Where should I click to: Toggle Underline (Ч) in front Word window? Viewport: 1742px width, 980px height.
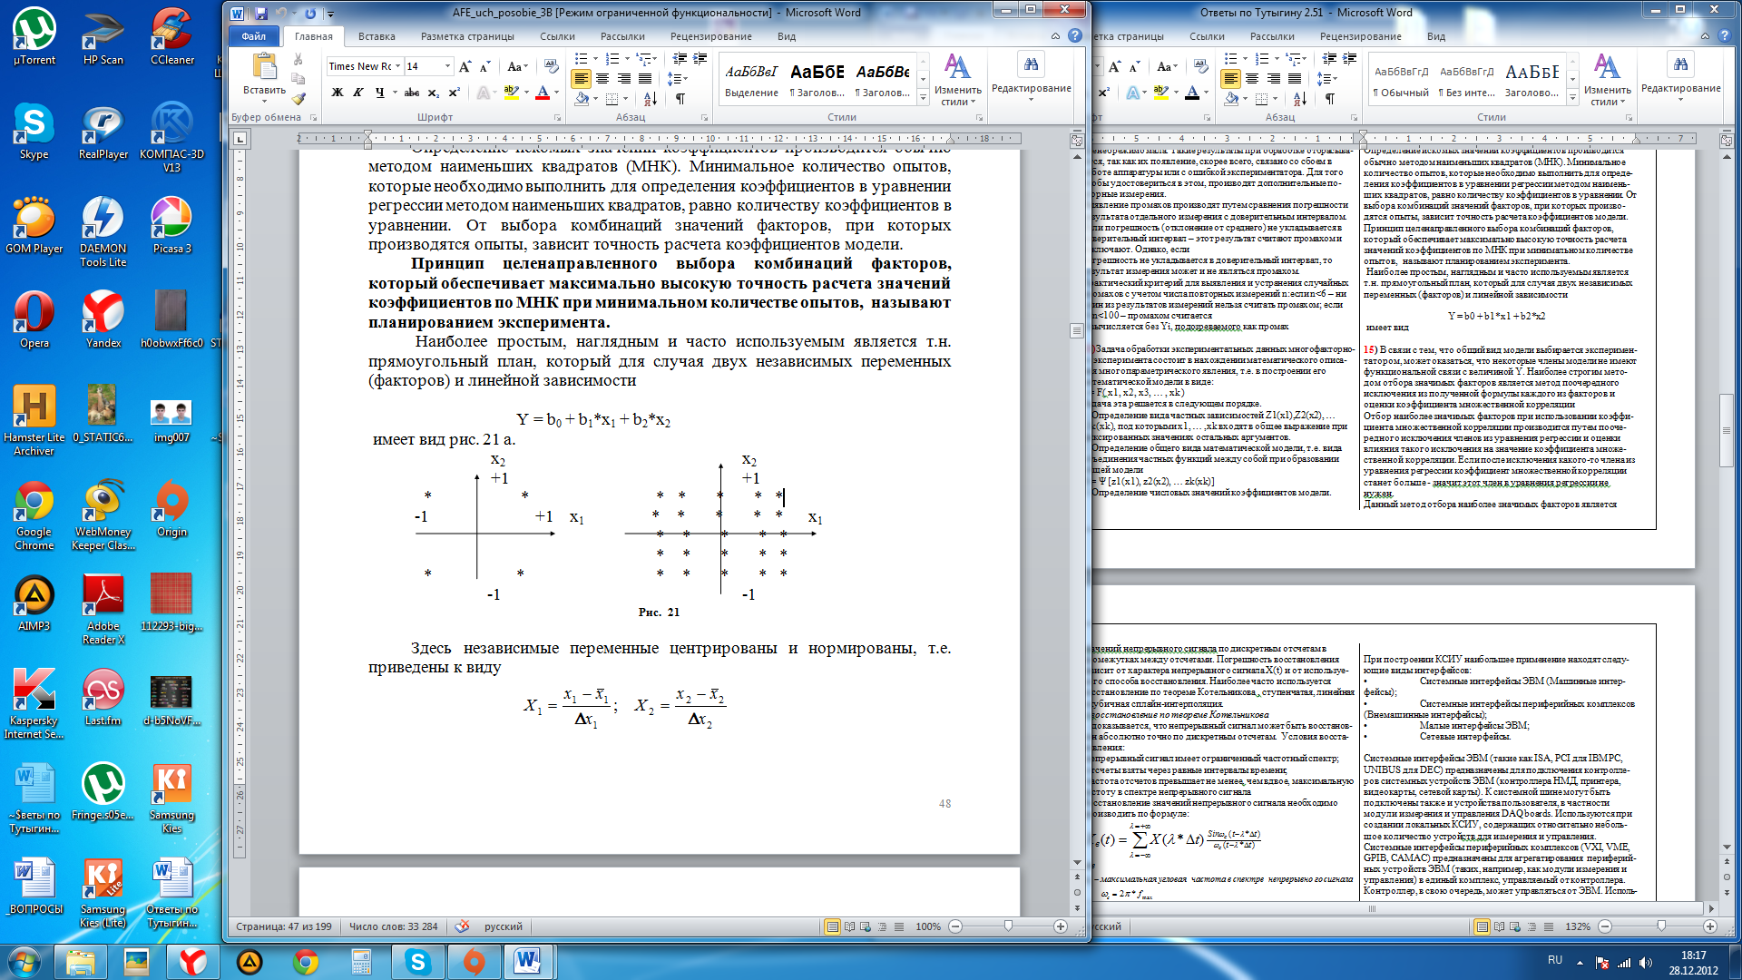click(379, 93)
